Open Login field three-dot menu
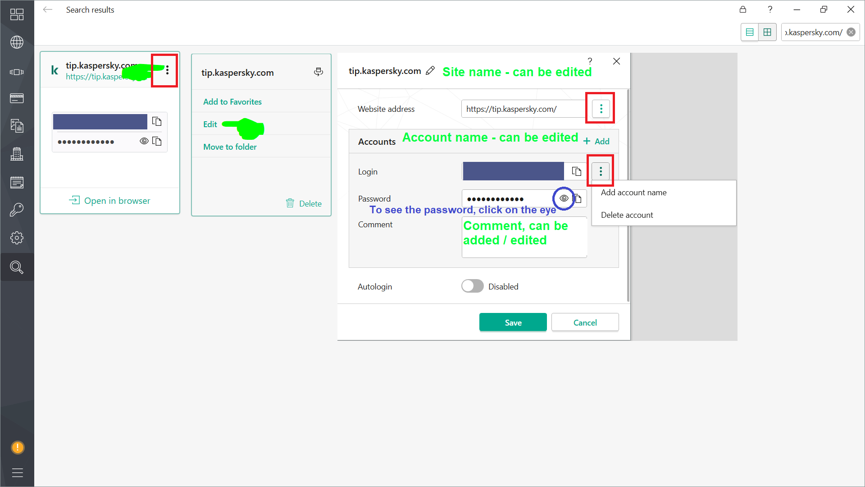The width and height of the screenshot is (865, 487). [601, 171]
